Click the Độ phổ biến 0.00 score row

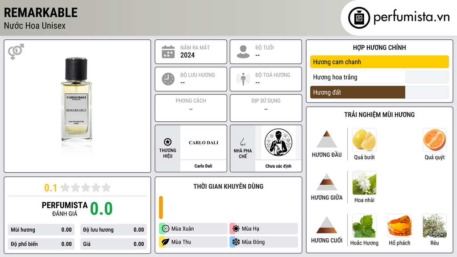pos(42,244)
